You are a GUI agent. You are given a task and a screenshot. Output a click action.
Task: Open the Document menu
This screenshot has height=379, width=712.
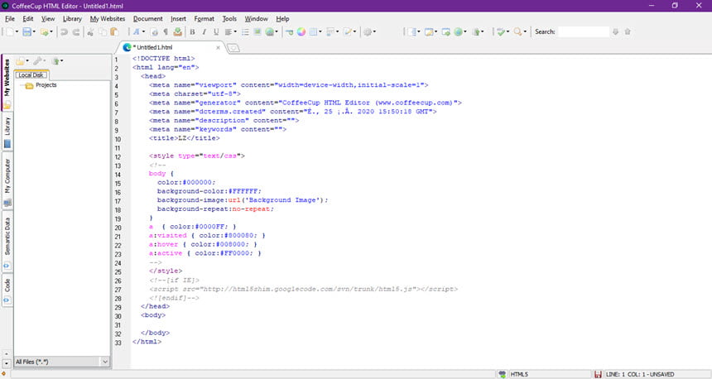[x=147, y=18]
